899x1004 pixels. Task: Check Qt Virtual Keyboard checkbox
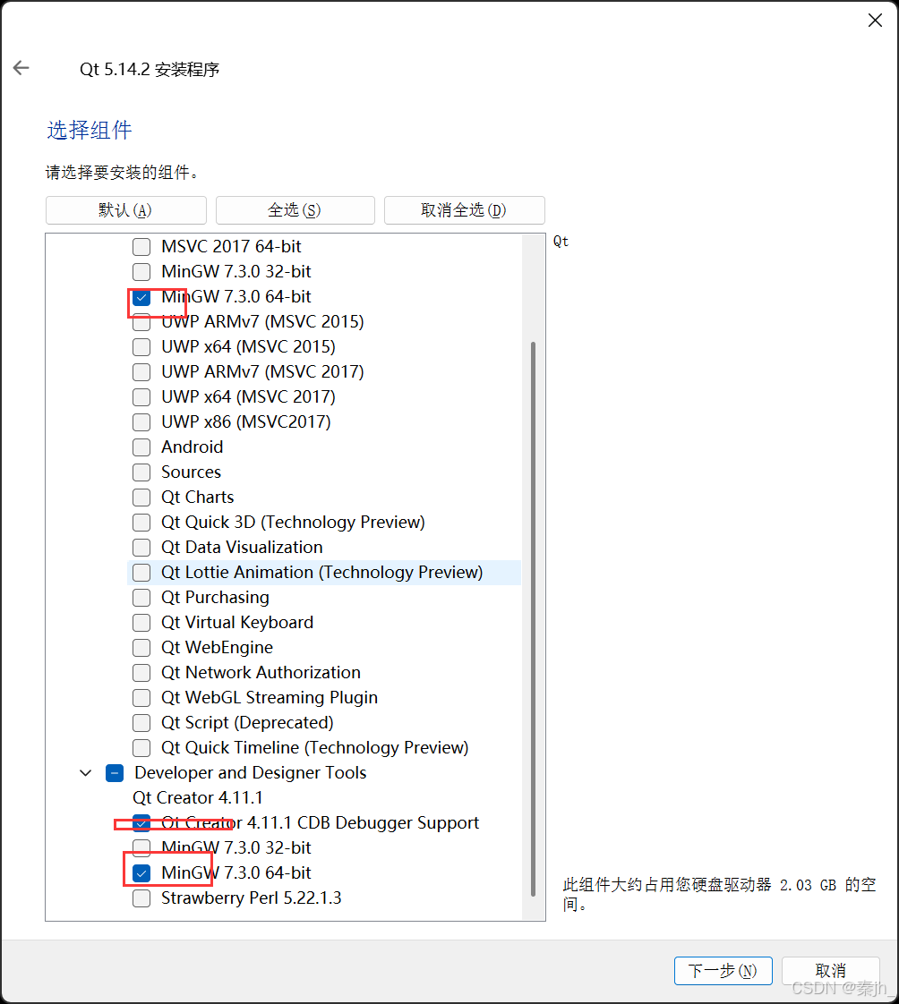coord(141,623)
